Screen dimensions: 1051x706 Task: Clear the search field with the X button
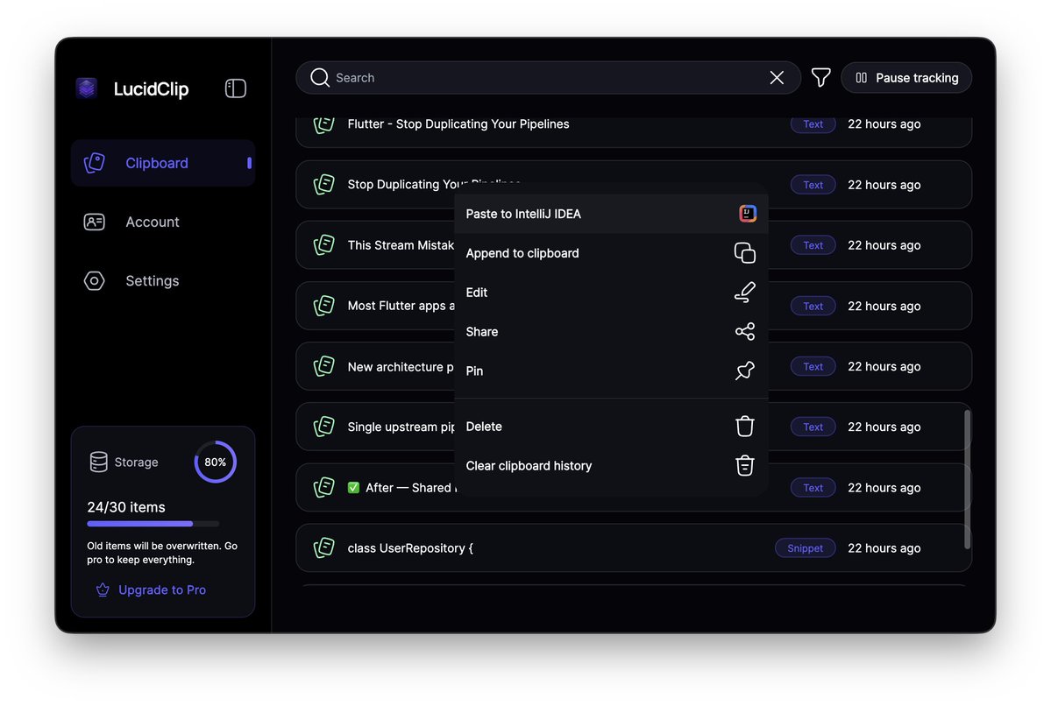tap(776, 77)
